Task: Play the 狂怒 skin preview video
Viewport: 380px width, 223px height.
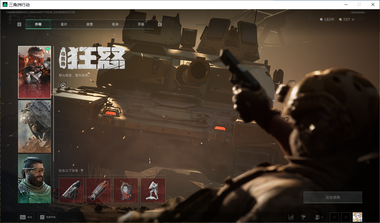Action: tap(63, 85)
